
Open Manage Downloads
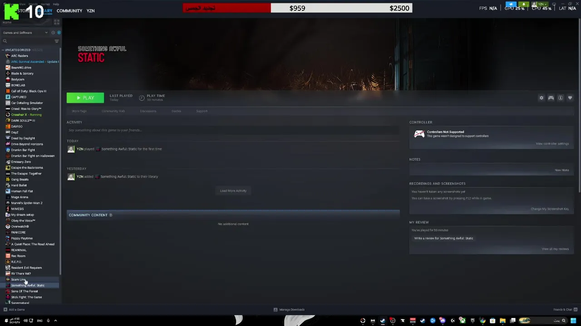(x=289, y=310)
